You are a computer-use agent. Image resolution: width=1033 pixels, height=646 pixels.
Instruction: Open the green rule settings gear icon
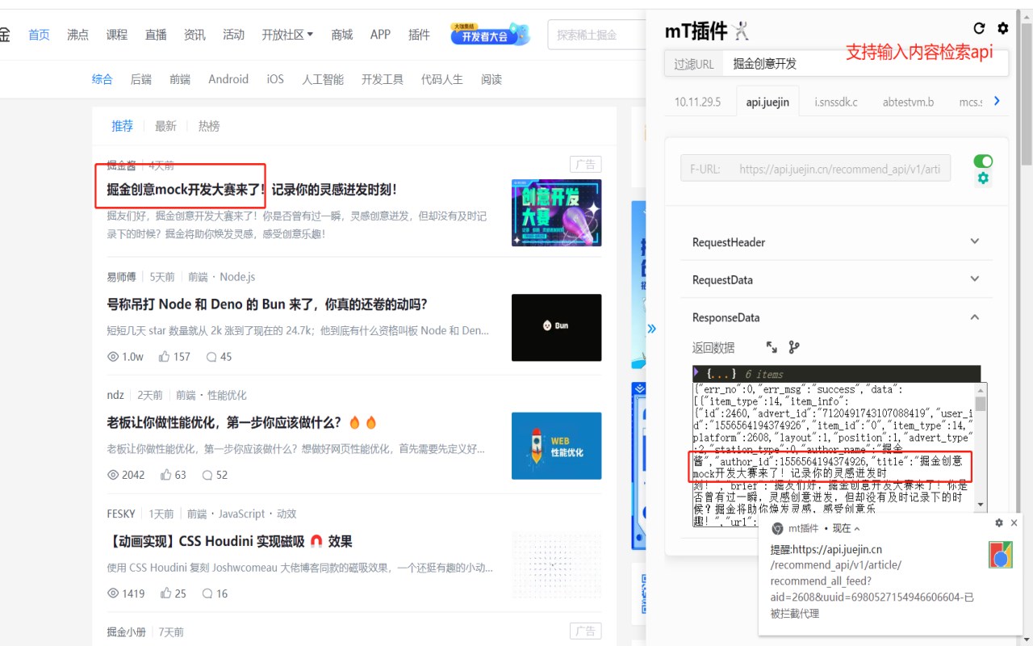click(x=983, y=178)
